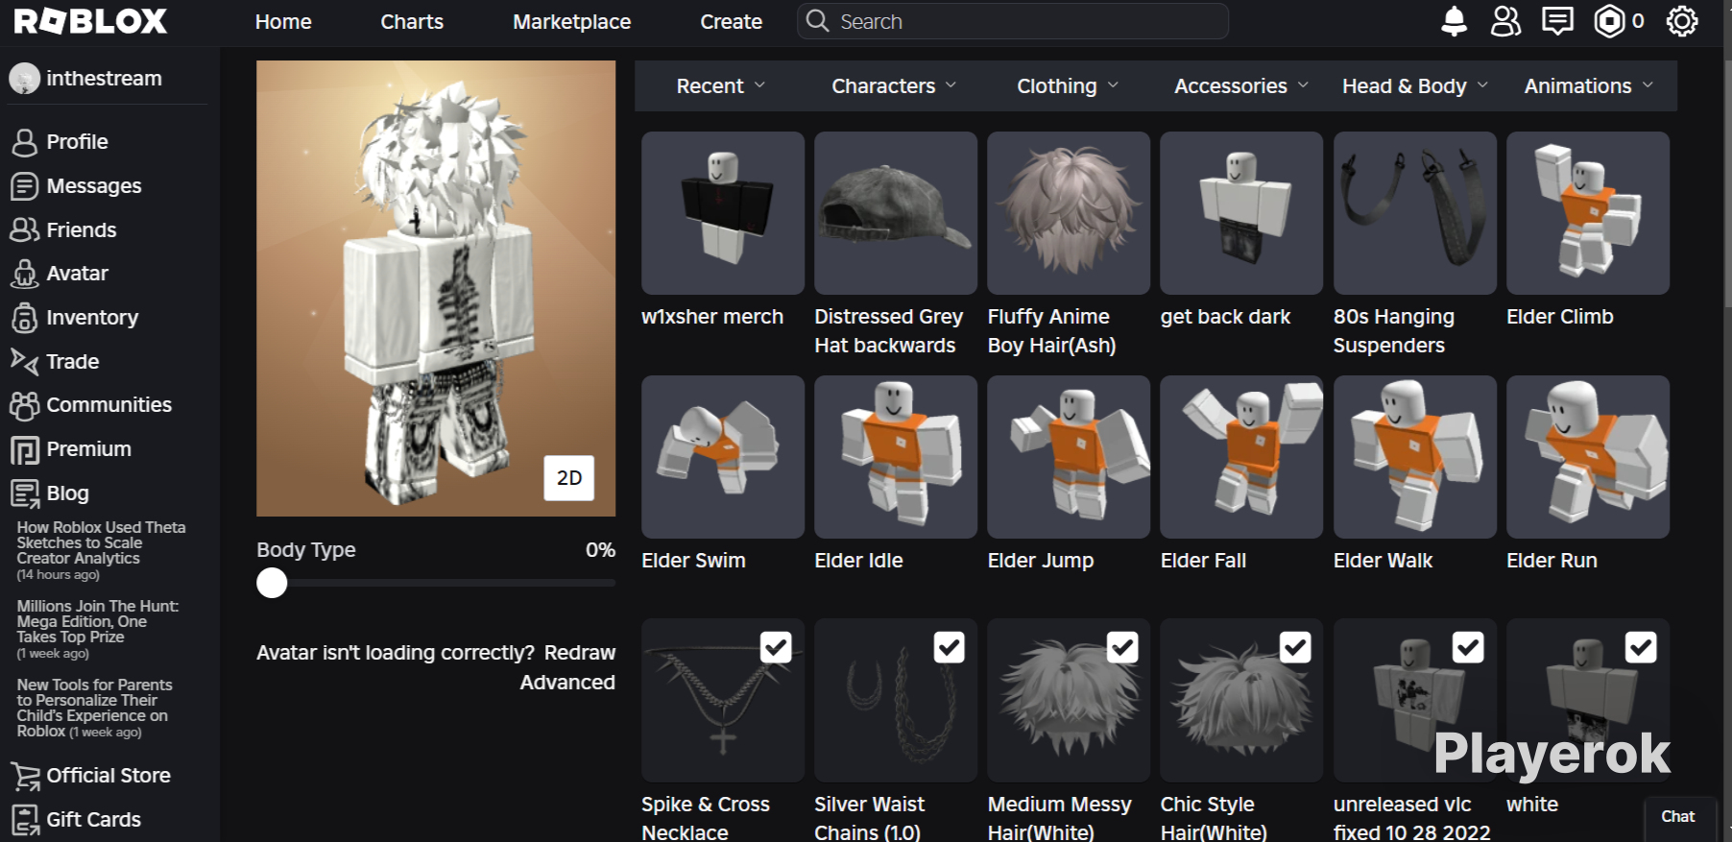This screenshot has width=1732, height=842.
Task: Select the get back dark thumbnail
Action: tap(1241, 213)
